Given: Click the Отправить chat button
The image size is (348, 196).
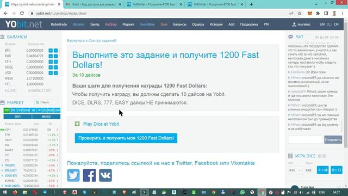Looking at the screenshot, I should click(333, 139).
